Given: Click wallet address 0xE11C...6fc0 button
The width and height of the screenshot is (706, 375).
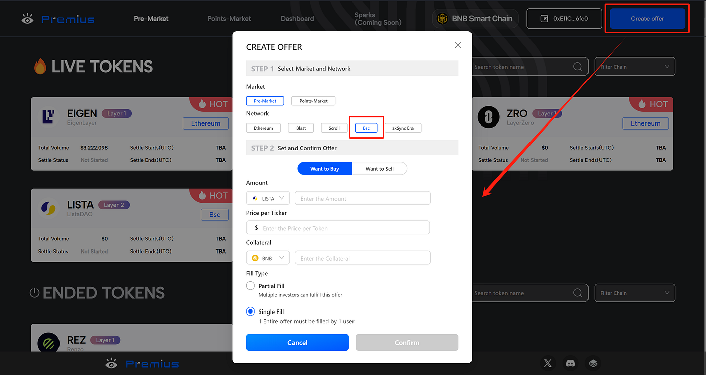Looking at the screenshot, I should point(564,19).
